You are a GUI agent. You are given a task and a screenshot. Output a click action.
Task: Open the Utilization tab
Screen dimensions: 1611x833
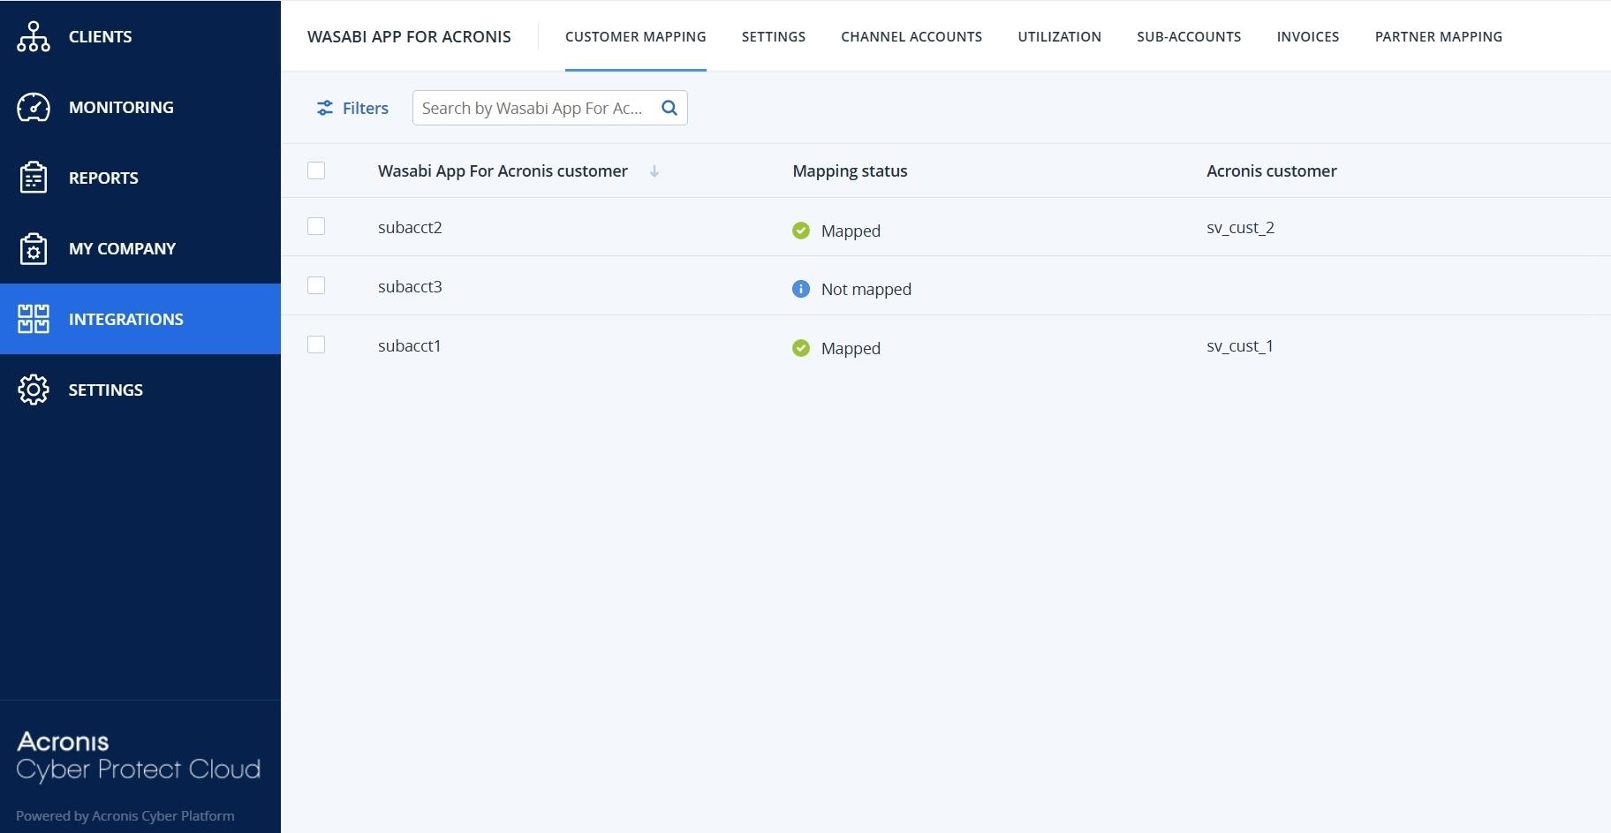point(1060,36)
